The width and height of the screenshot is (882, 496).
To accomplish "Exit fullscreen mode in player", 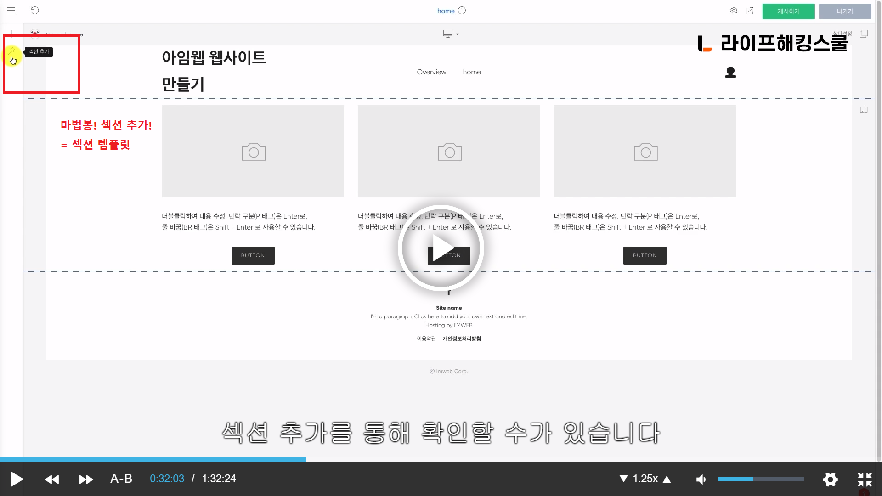I will pyautogui.click(x=865, y=479).
